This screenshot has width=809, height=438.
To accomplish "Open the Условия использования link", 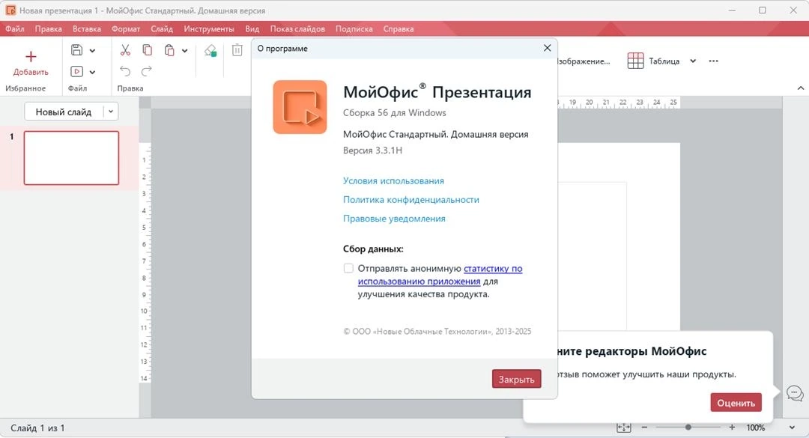I will (x=394, y=180).
